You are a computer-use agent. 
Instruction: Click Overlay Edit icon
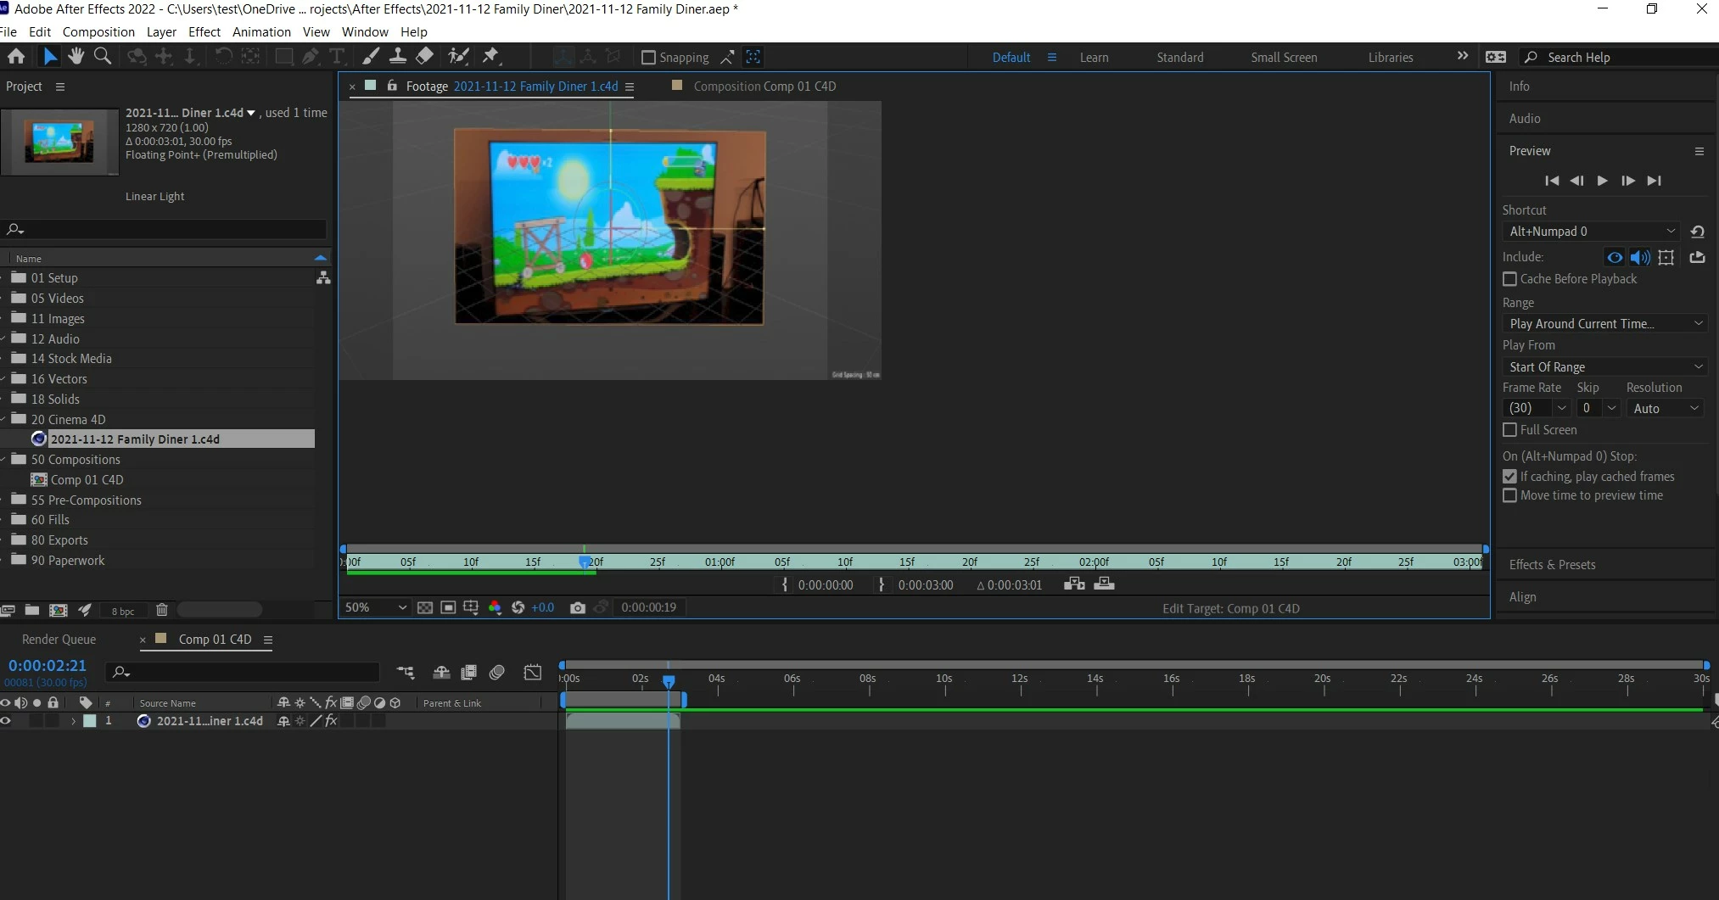point(1104,584)
